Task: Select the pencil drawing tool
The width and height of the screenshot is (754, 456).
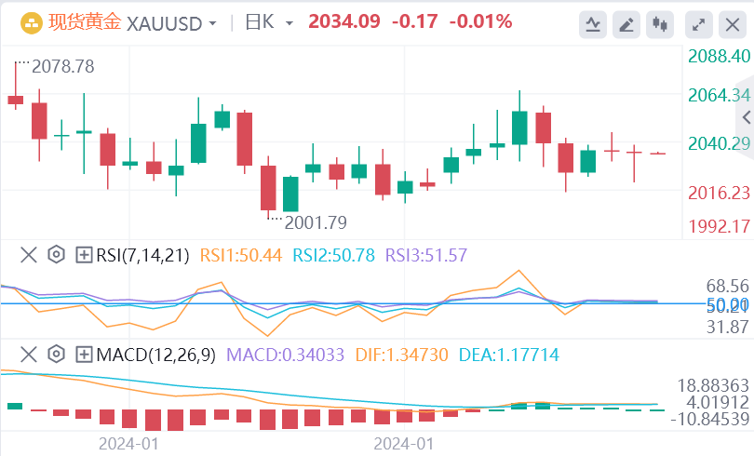Action: coord(626,24)
